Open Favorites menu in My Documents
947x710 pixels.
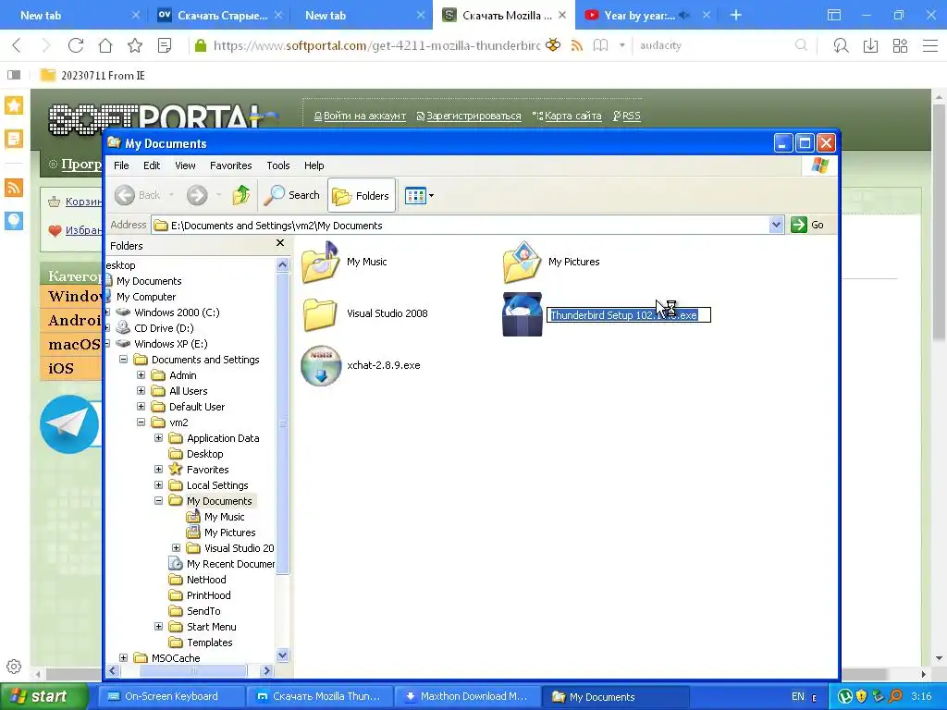(x=230, y=165)
